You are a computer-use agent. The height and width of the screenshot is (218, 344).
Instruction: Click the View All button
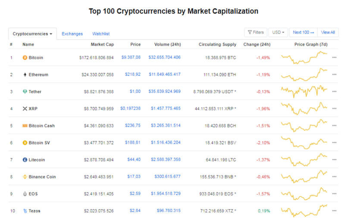click(328, 32)
